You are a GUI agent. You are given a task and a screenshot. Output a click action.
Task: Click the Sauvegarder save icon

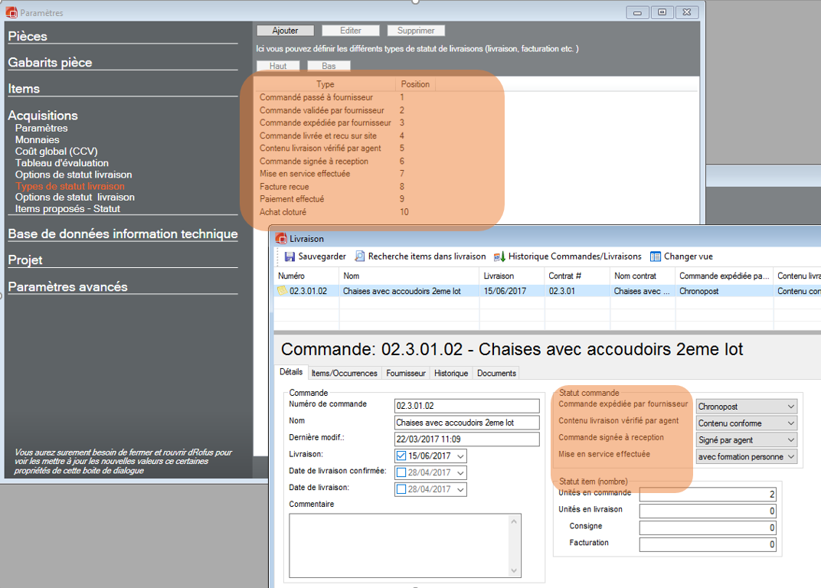pyautogui.click(x=290, y=256)
